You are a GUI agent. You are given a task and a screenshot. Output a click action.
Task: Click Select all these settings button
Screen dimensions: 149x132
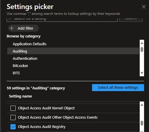pos(118,88)
